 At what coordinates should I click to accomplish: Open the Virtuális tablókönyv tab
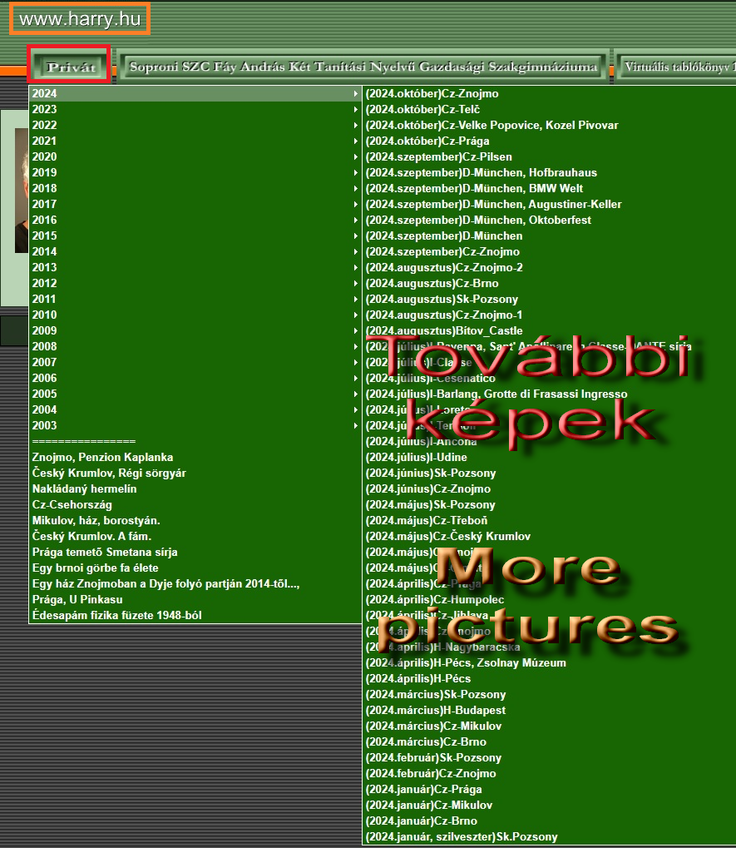678,67
